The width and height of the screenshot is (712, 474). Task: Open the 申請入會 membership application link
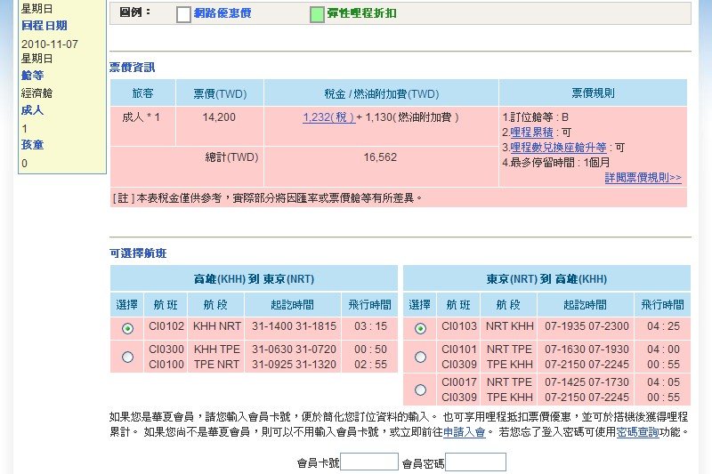pos(464,432)
